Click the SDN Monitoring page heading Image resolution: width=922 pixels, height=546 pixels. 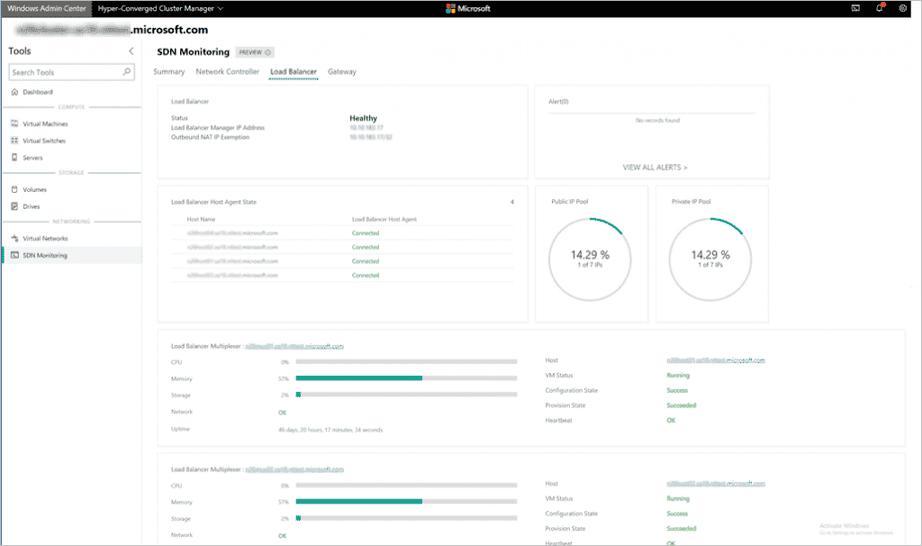point(193,51)
